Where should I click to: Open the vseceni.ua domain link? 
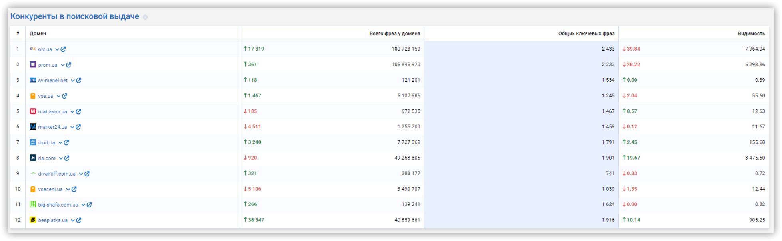pyautogui.click(x=50, y=190)
